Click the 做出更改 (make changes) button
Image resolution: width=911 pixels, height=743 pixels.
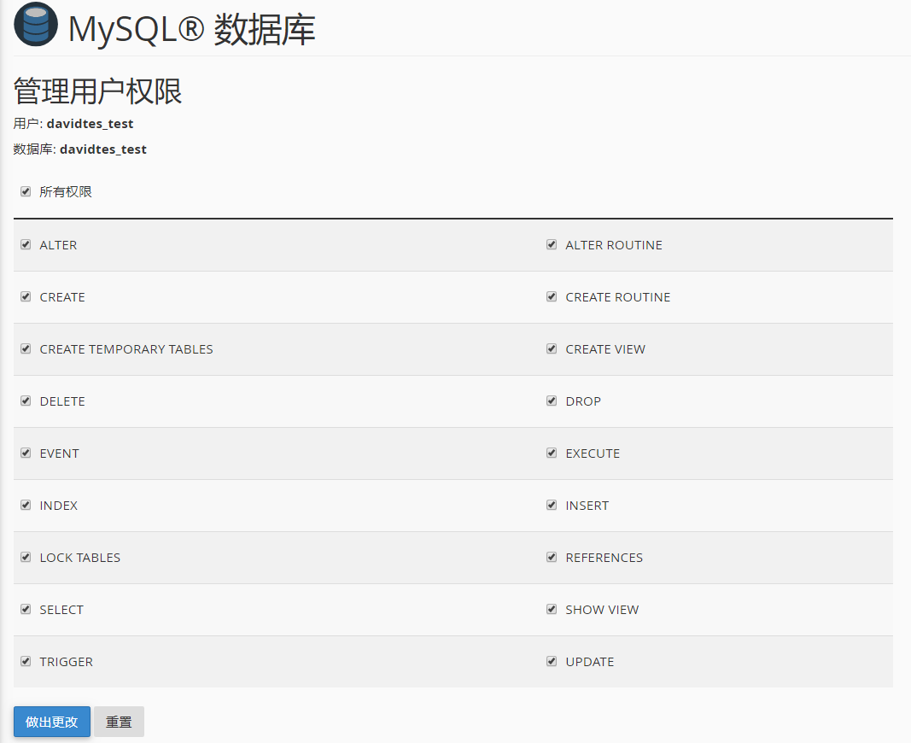point(52,722)
